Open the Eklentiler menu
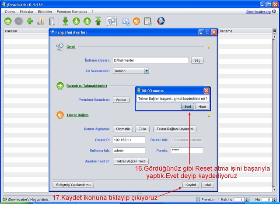The image size is (280, 204). pyautogui.click(x=45, y=12)
